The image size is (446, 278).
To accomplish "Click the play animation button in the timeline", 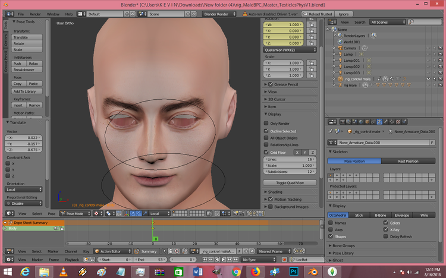I will 224,260.
